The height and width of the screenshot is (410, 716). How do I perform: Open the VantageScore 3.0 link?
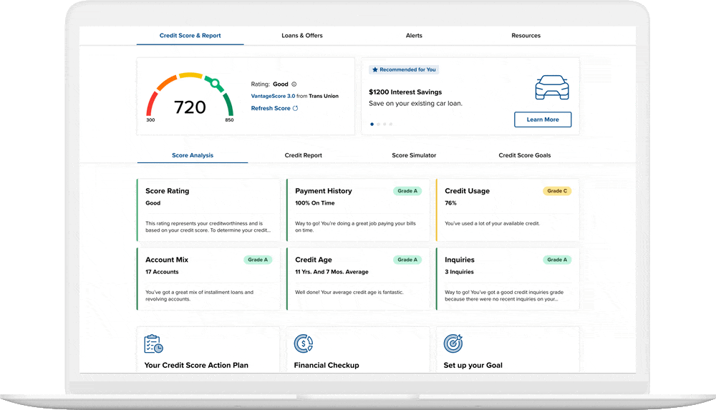pos(273,96)
